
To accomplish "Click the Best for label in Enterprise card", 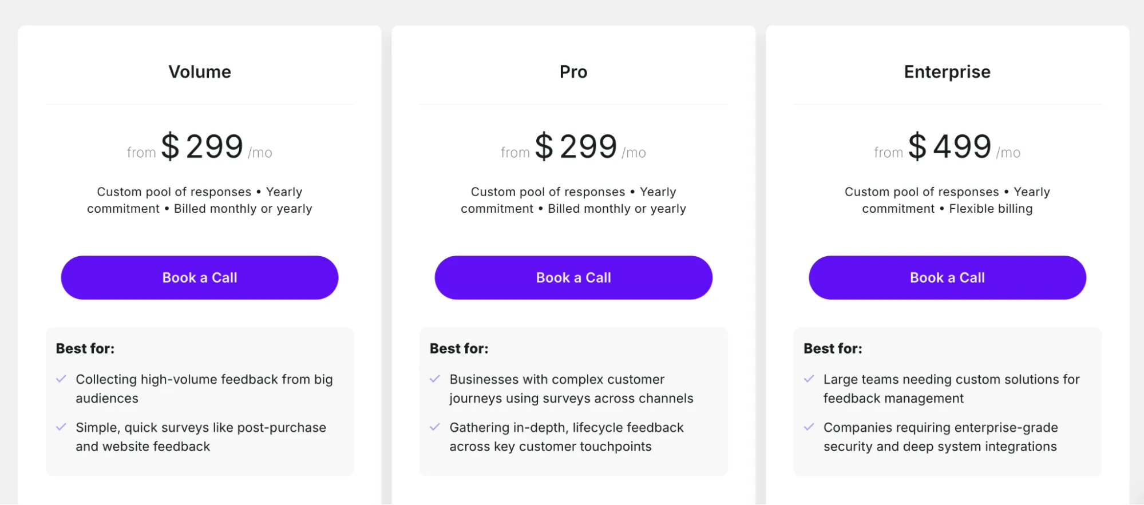I will (x=833, y=348).
